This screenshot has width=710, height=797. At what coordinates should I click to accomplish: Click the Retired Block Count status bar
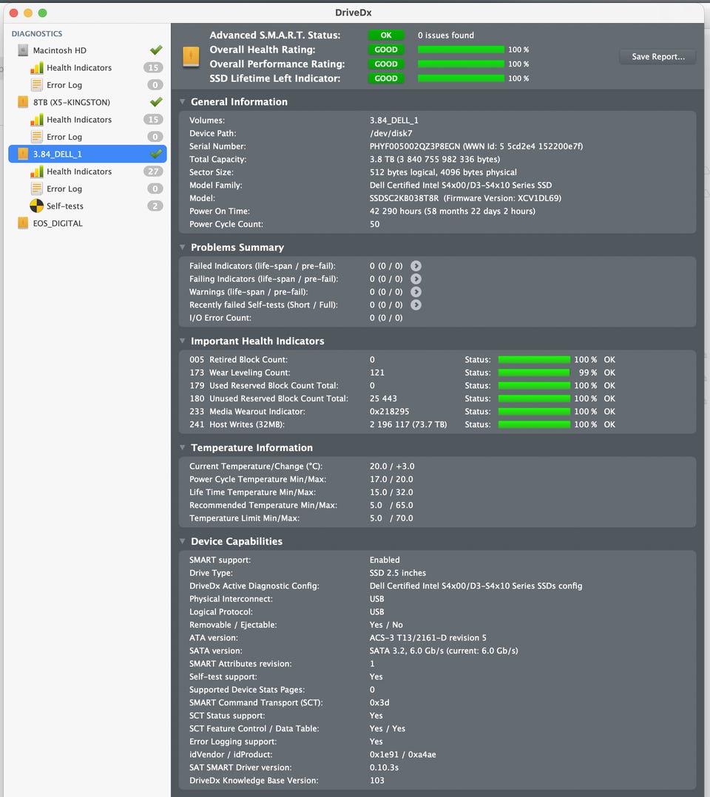click(534, 359)
